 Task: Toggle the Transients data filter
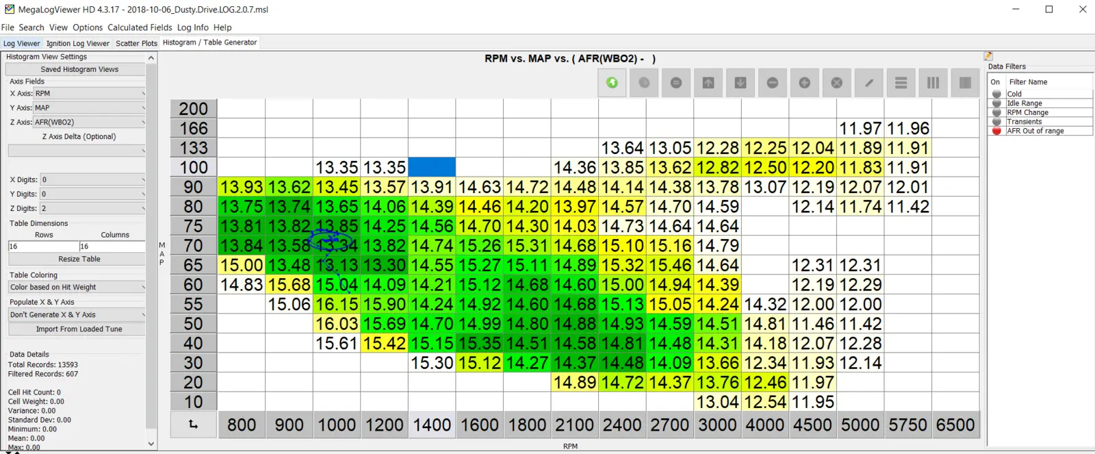[996, 122]
